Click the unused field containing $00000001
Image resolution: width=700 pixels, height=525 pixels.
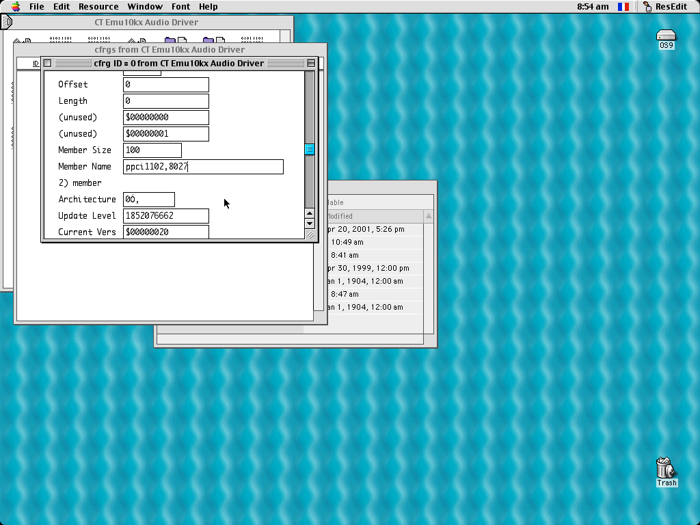tap(166, 134)
